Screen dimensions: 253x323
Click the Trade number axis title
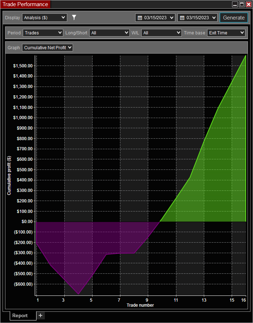140,305
